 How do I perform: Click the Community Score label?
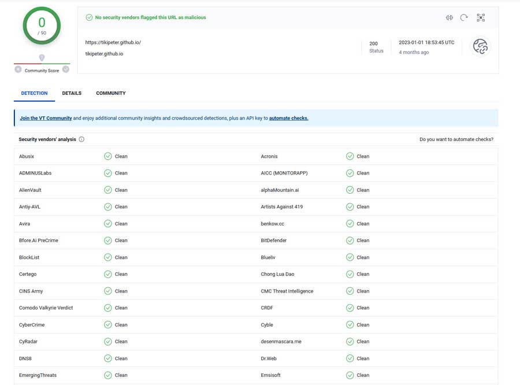click(42, 71)
